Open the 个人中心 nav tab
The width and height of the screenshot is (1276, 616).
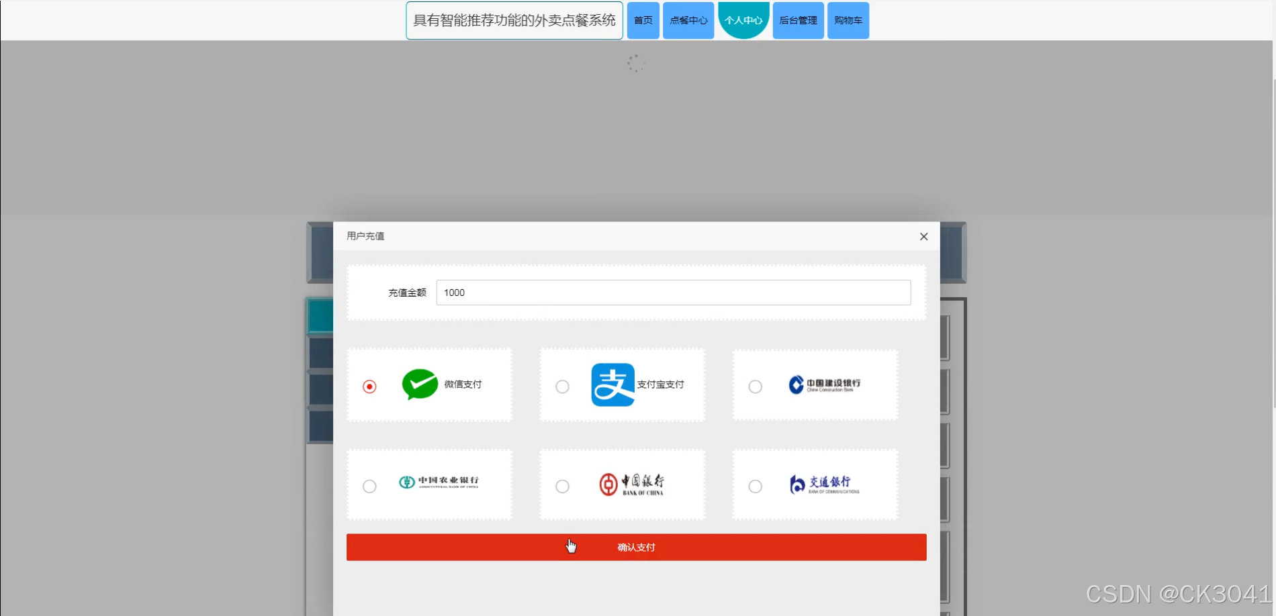point(743,20)
